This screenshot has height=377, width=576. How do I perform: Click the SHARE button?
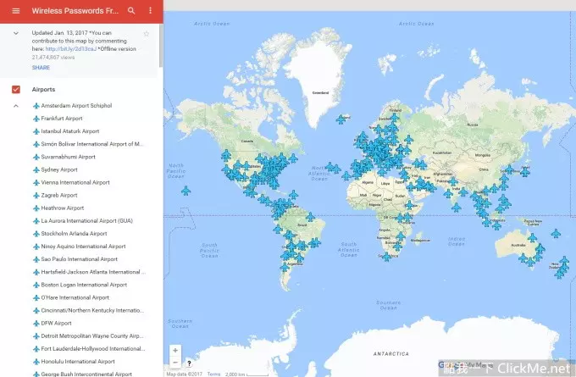(x=41, y=68)
